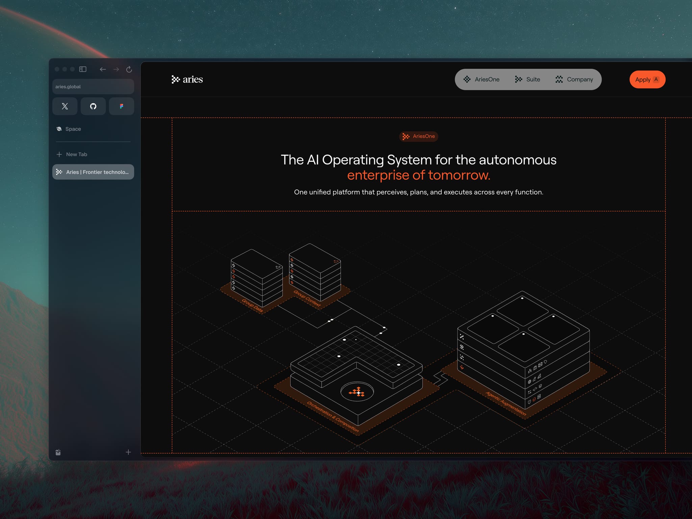Viewport: 692px width, 519px height.
Task: Click the aries.global address bar
Action: 93,86
